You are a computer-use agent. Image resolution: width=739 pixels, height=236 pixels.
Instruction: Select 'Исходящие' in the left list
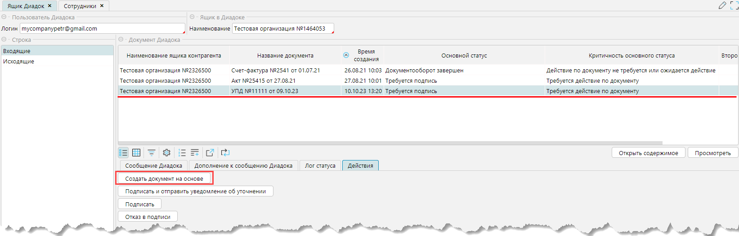click(19, 61)
